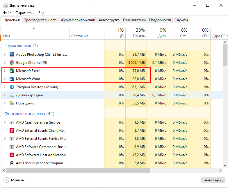Viewport: 228px width, 188px height.
Task: Switch to the Автозагрузка tab
Action: pyautogui.click(x=109, y=20)
